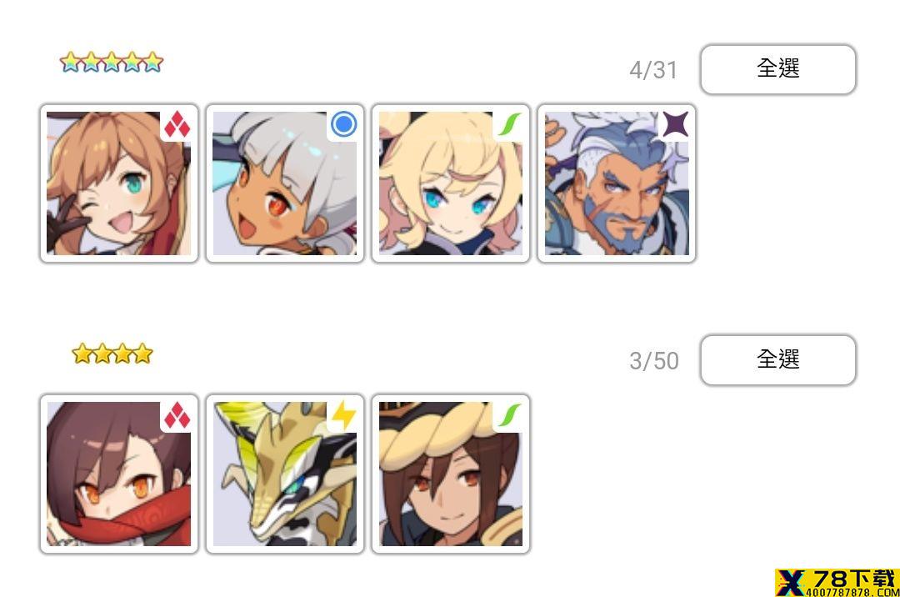Choose the golden dragon portrait
This screenshot has width=900, height=597.
tap(285, 474)
